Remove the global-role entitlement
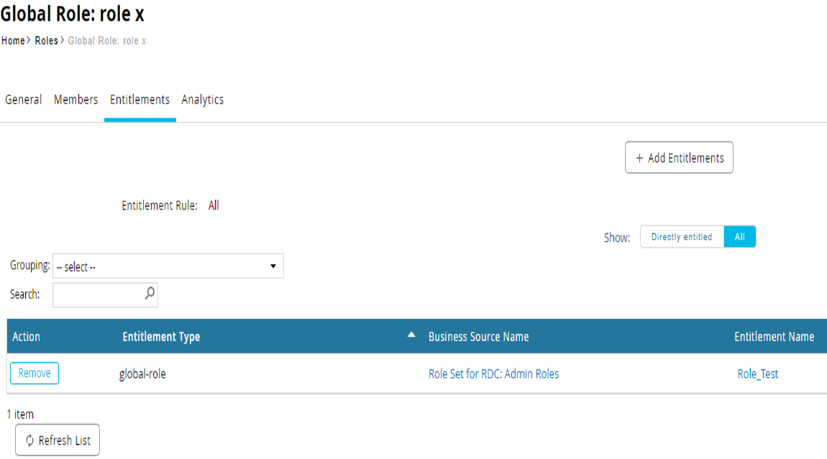 pyautogui.click(x=34, y=373)
